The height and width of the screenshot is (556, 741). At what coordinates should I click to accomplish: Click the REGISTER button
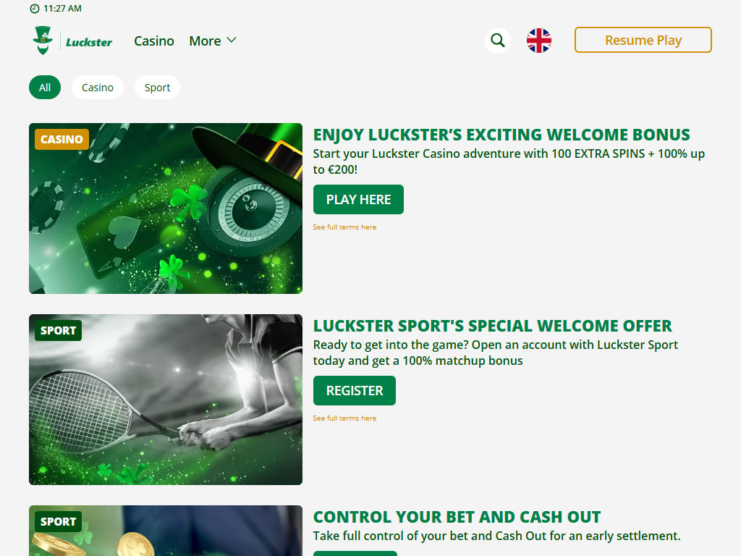355,390
